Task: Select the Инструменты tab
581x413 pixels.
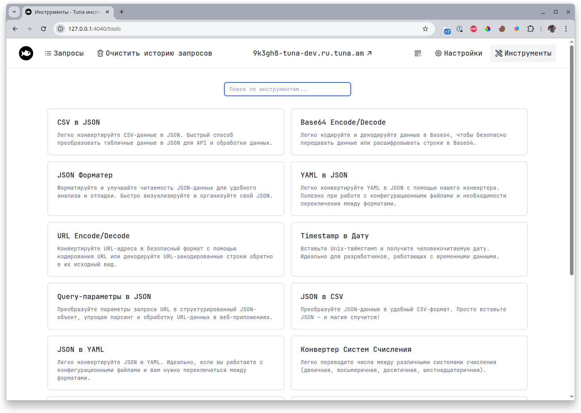Action: 523,53
